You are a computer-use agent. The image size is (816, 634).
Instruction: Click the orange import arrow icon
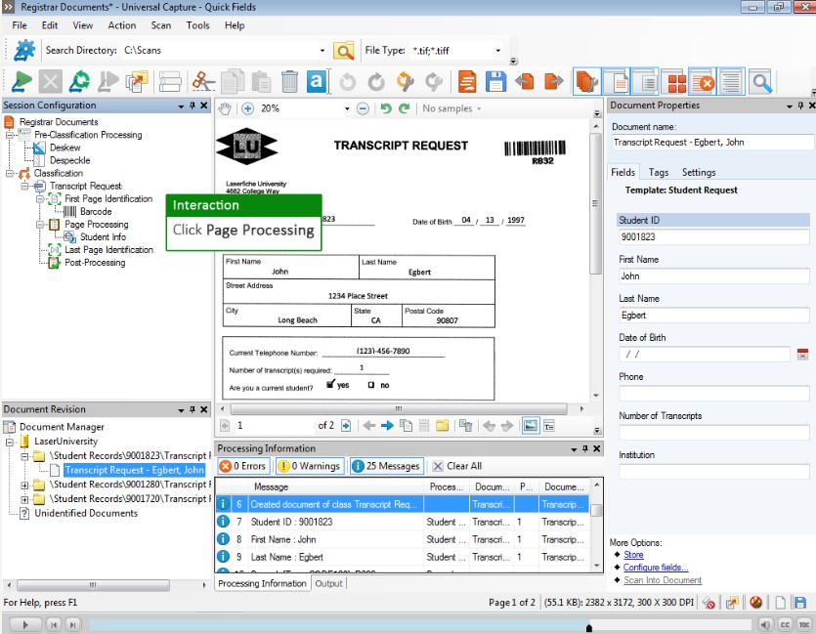(525, 82)
